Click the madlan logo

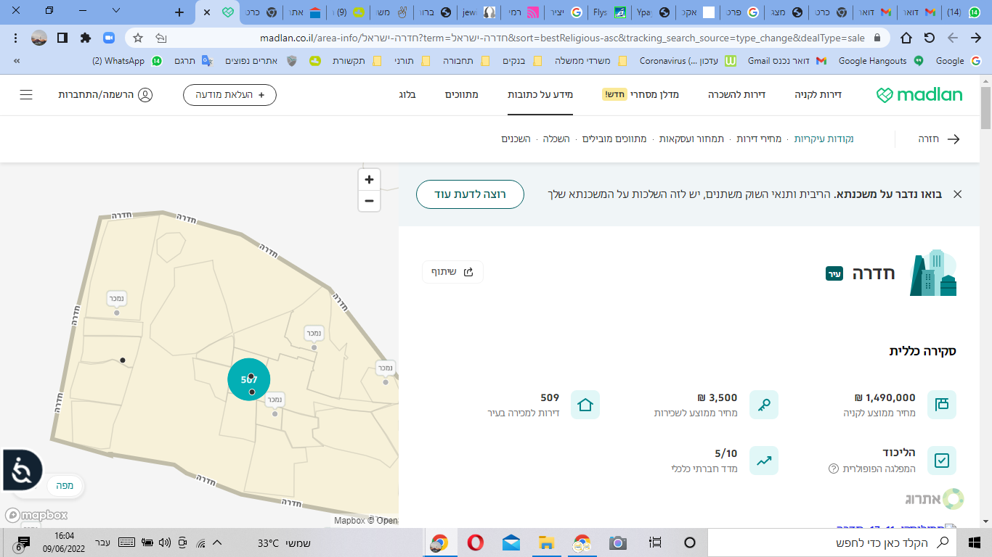(x=919, y=95)
